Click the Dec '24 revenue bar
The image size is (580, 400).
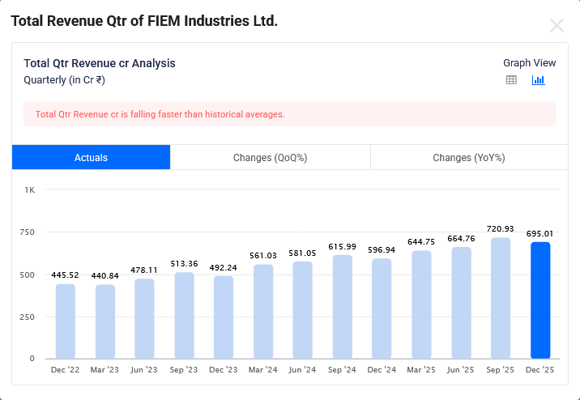point(382,309)
